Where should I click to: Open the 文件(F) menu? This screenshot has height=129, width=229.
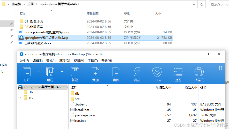tap(24, 60)
